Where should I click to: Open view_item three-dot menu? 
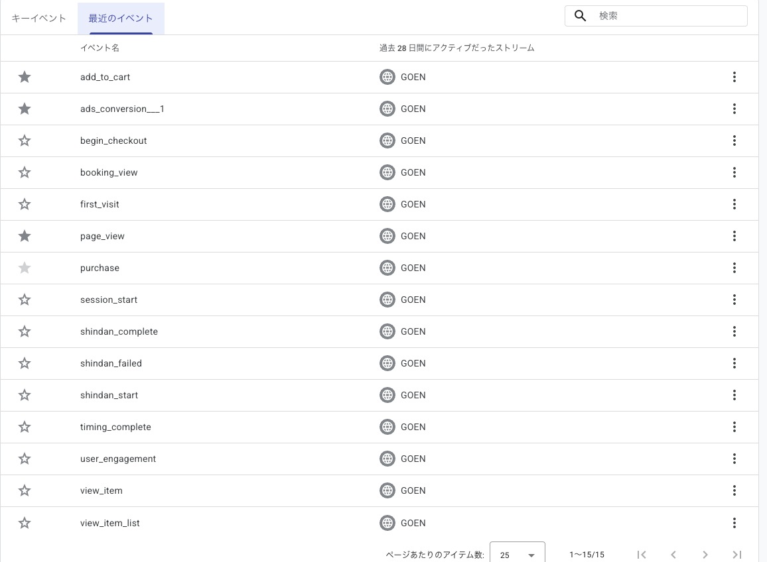coord(734,490)
